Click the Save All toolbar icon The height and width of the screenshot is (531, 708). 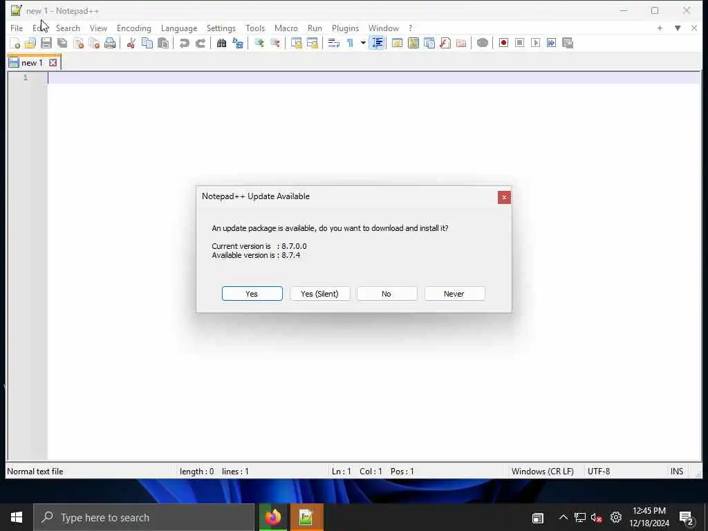pyautogui.click(x=62, y=43)
